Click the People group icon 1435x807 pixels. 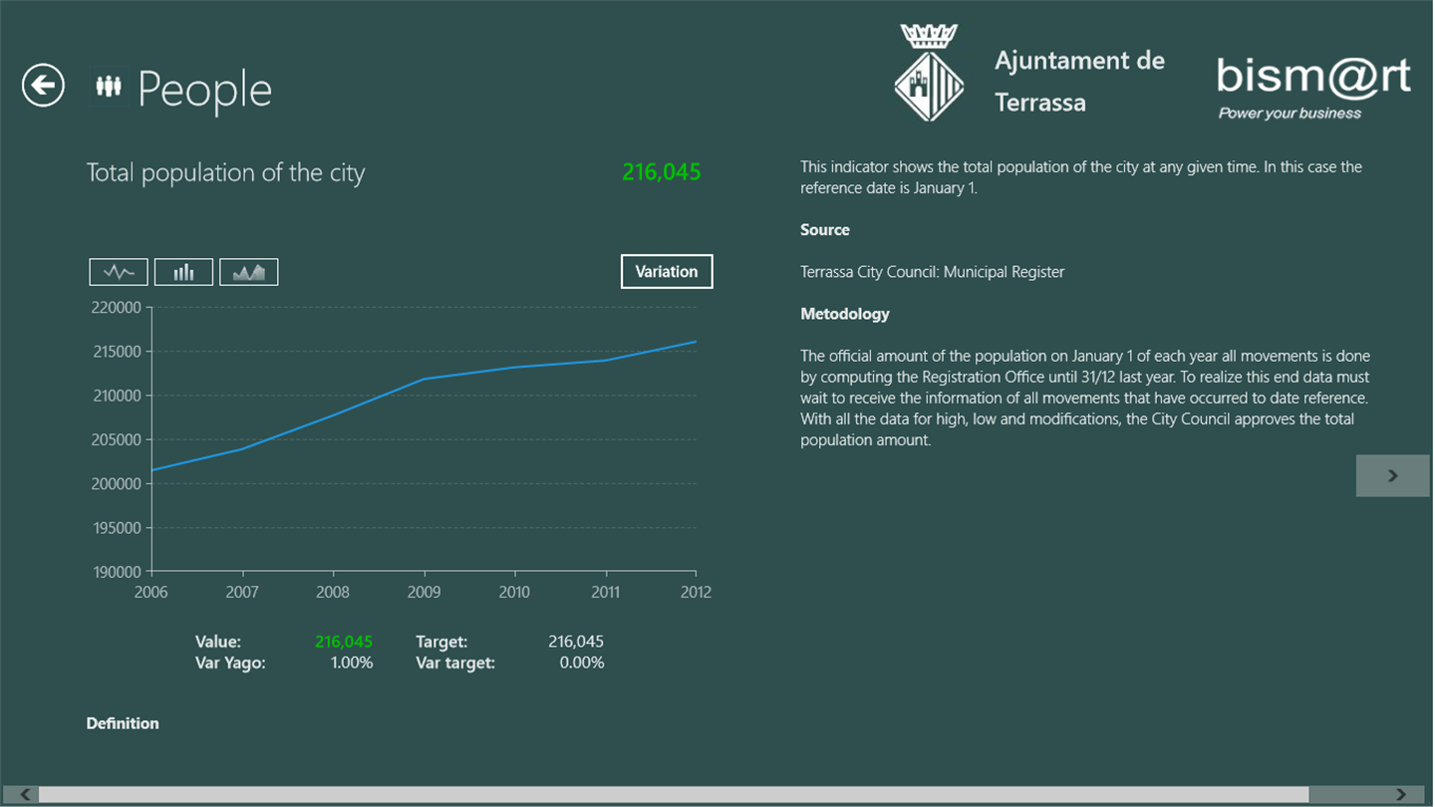click(x=109, y=87)
